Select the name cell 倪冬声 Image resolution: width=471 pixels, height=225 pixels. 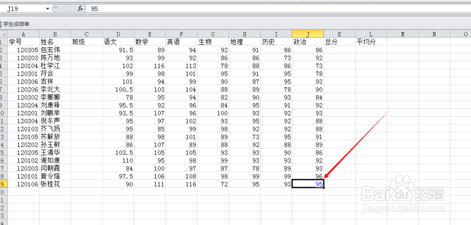[x=55, y=121]
